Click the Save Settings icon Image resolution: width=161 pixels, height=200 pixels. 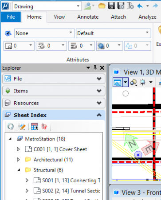[121, 6]
